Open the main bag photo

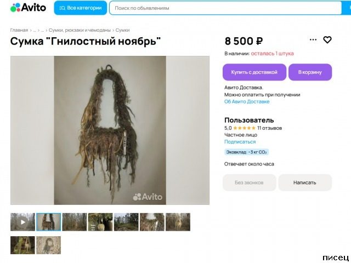click(110, 130)
